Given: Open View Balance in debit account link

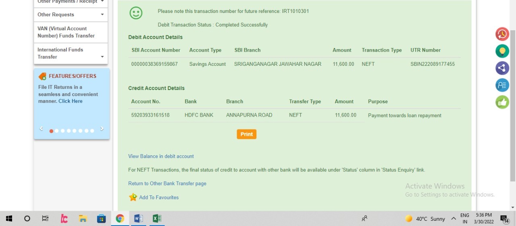Looking at the screenshot, I should pyautogui.click(x=161, y=156).
